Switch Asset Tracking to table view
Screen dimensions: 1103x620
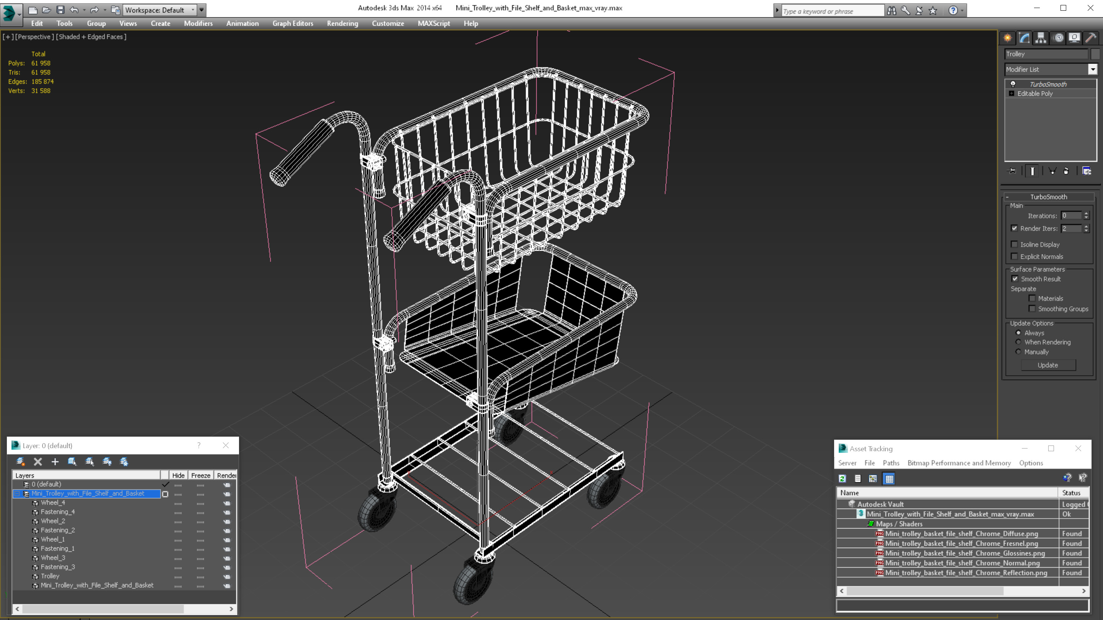(x=889, y=479)
